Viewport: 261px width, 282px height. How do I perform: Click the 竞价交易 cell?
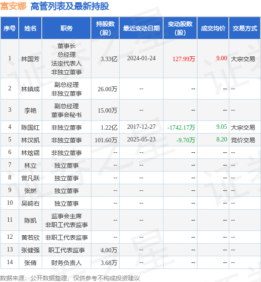coord(243,140)
